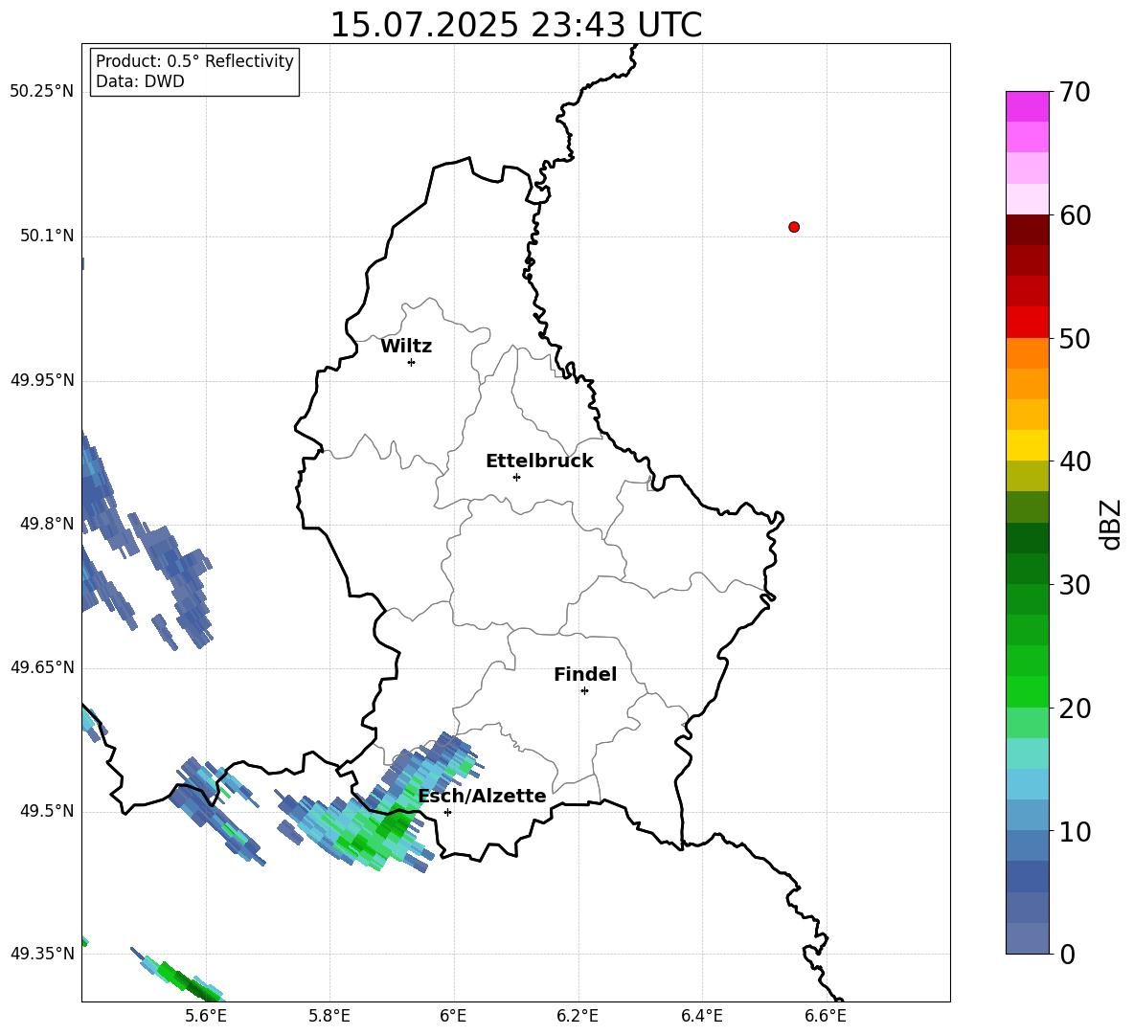
Task: Click the 6.4°E longitude label
Action: tap(701, 1016)
